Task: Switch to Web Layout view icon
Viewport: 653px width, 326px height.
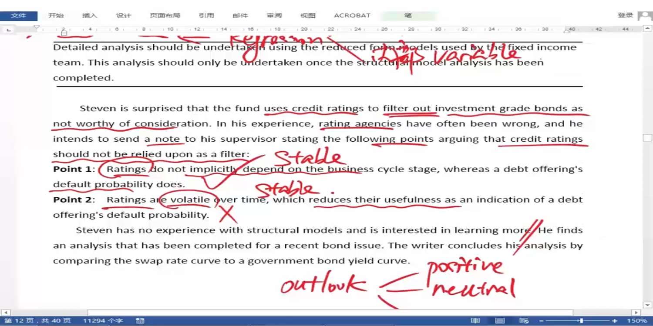Action: [524, 321]
